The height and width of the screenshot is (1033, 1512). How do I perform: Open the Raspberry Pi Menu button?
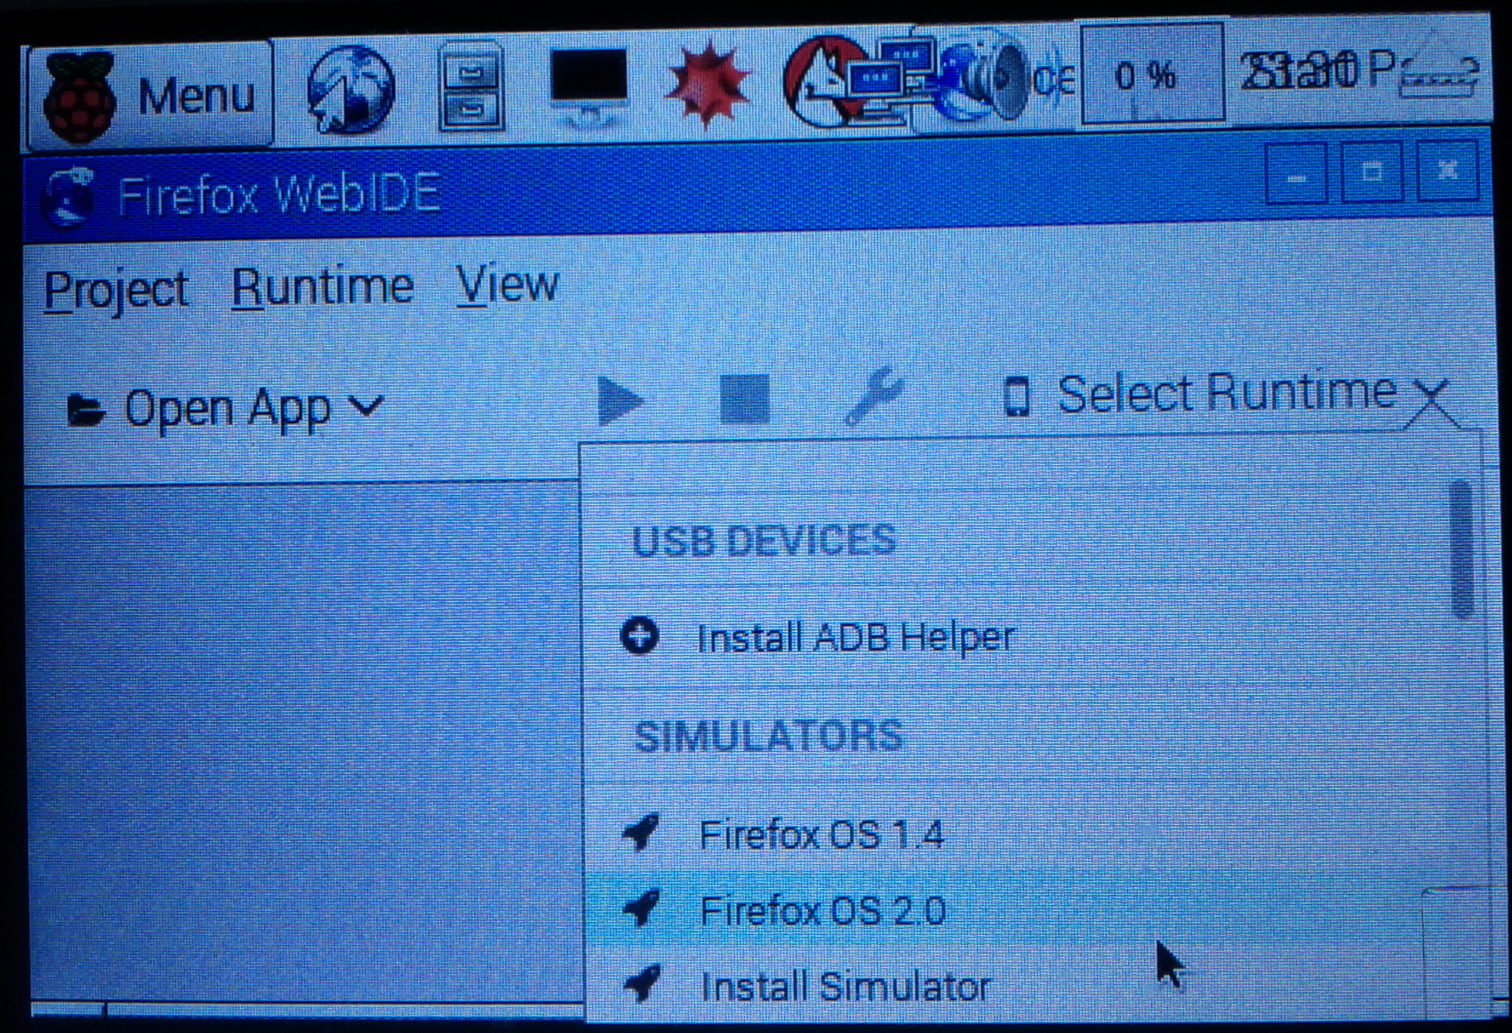tap(150, 93)
